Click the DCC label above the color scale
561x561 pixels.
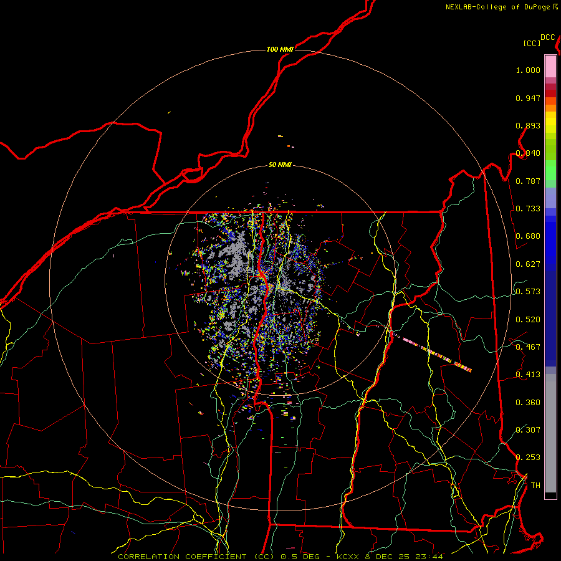pos(548,37)
